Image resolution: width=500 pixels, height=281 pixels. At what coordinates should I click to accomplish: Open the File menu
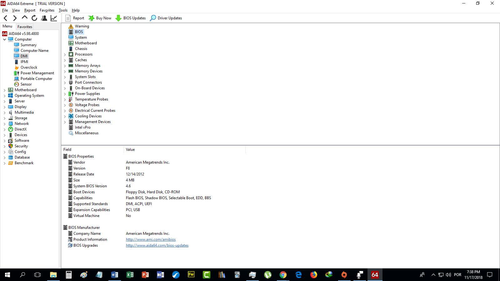(x=5, y=10)
